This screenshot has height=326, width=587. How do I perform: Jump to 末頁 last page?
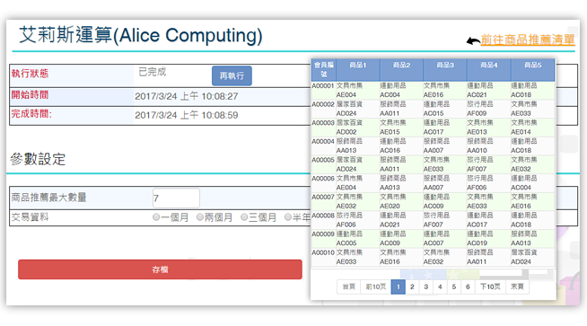(517, 286)
